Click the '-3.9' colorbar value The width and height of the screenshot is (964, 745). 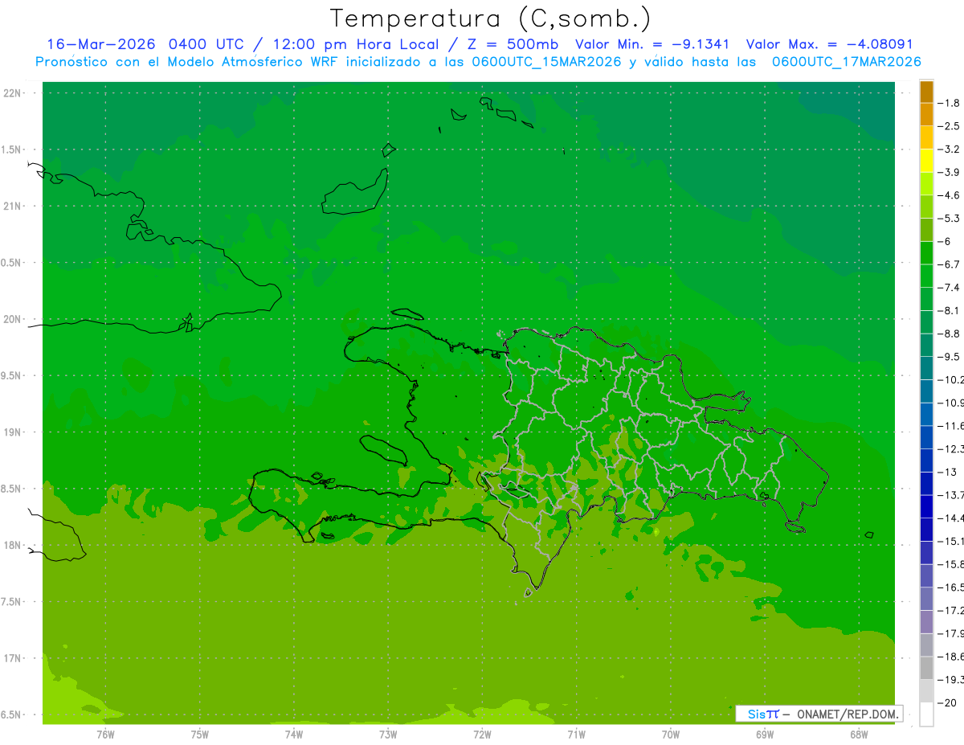pos(949,172)
